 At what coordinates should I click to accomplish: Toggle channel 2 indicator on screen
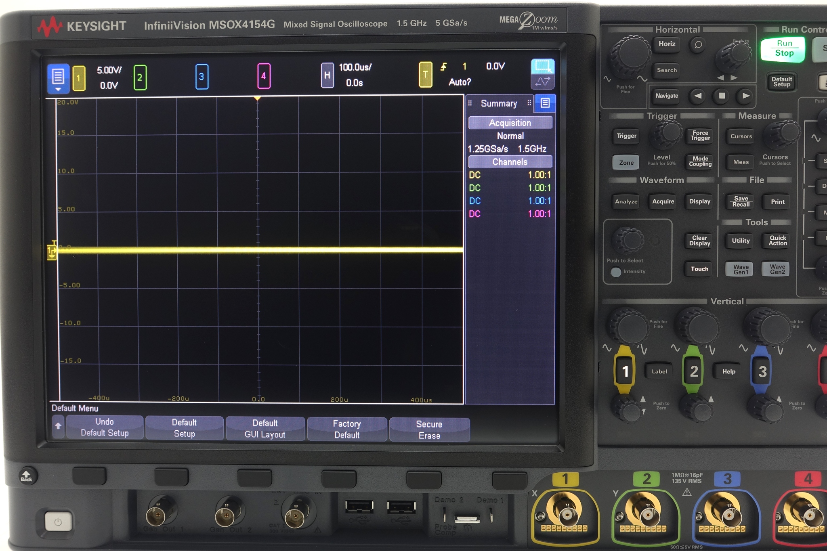click(x=140, y=77)
